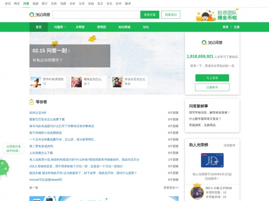The image size is (269, 201).
Task: Open the 管理团 navigation tab
Action: pos(101,27)
